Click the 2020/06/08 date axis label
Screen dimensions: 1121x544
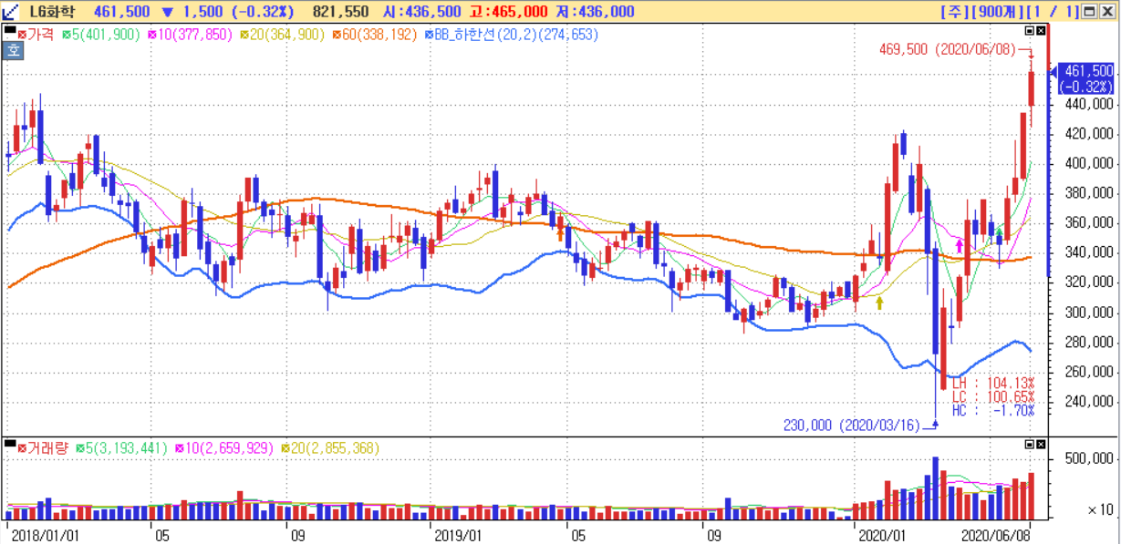(x=997, y=535)
